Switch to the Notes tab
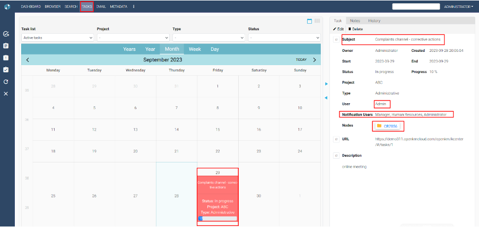The image size is (479, 227). [x=355, y=21]
